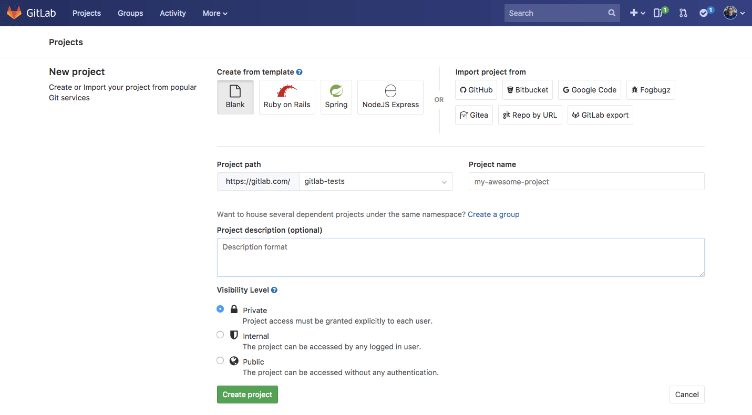Click the Create a group link
Viewport: 752px width, 415px height.
click(493, 214)
